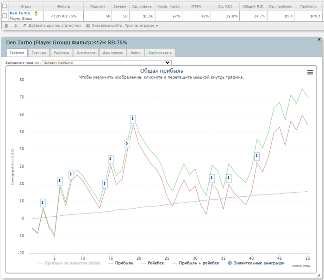Click the $ win marker at game 6
Image resolution: width=324 pixels, height=280 pixels.
click(x=60, y=181)
